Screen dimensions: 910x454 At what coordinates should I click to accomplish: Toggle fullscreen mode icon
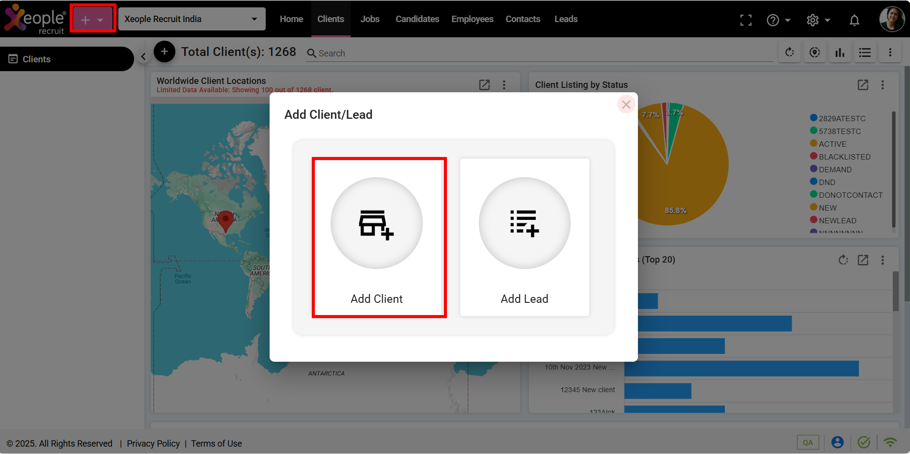click(745, 20)
